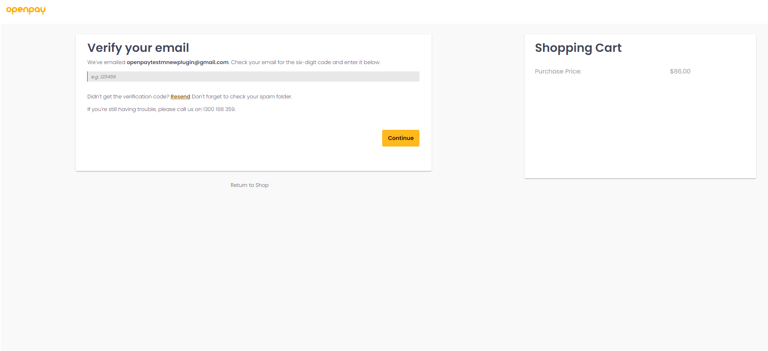The width and height of the screenshot is (768, 351).
Task: Click the Shopping Cart heading
Action: [578, 48]
